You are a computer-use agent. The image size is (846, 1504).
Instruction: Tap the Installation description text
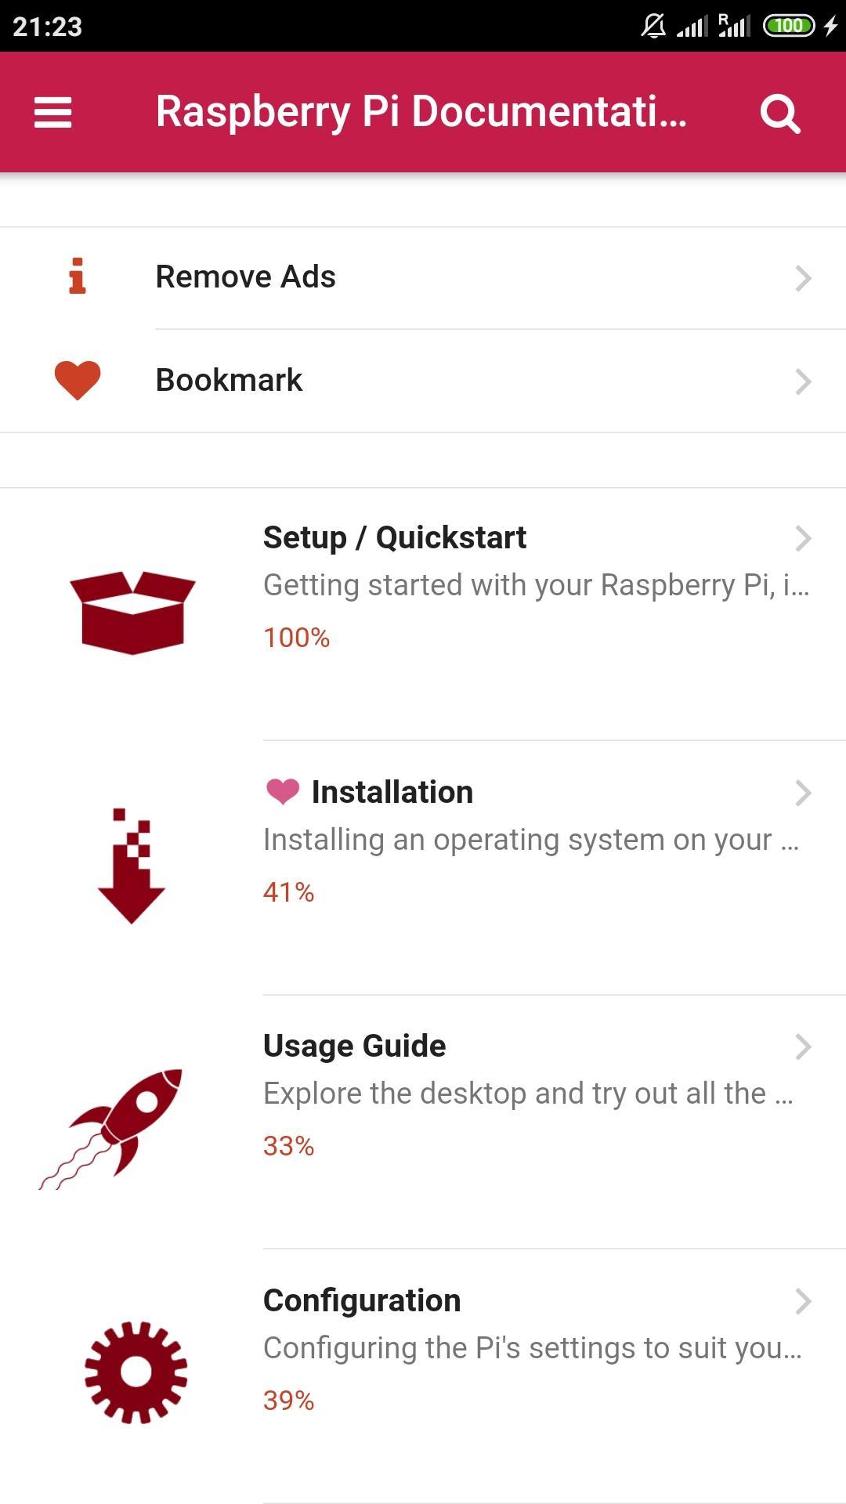(x=531, y=840)
